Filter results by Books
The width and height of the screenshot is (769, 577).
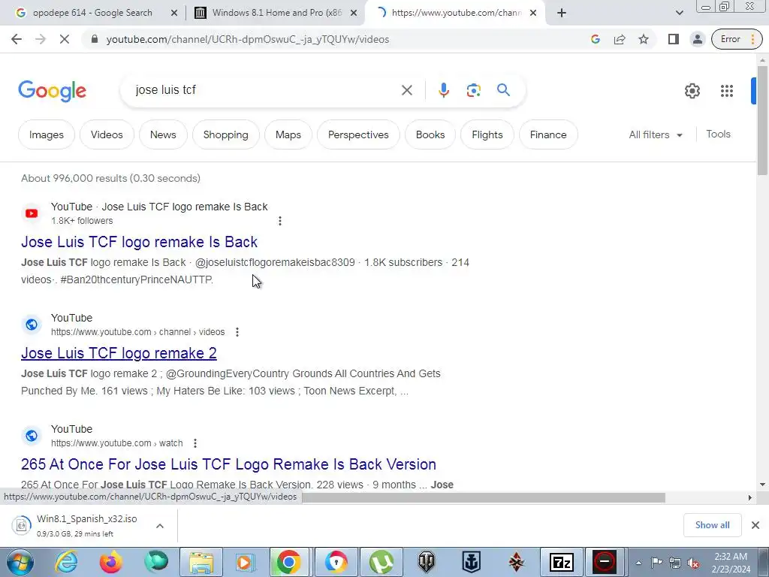point(430,134)
